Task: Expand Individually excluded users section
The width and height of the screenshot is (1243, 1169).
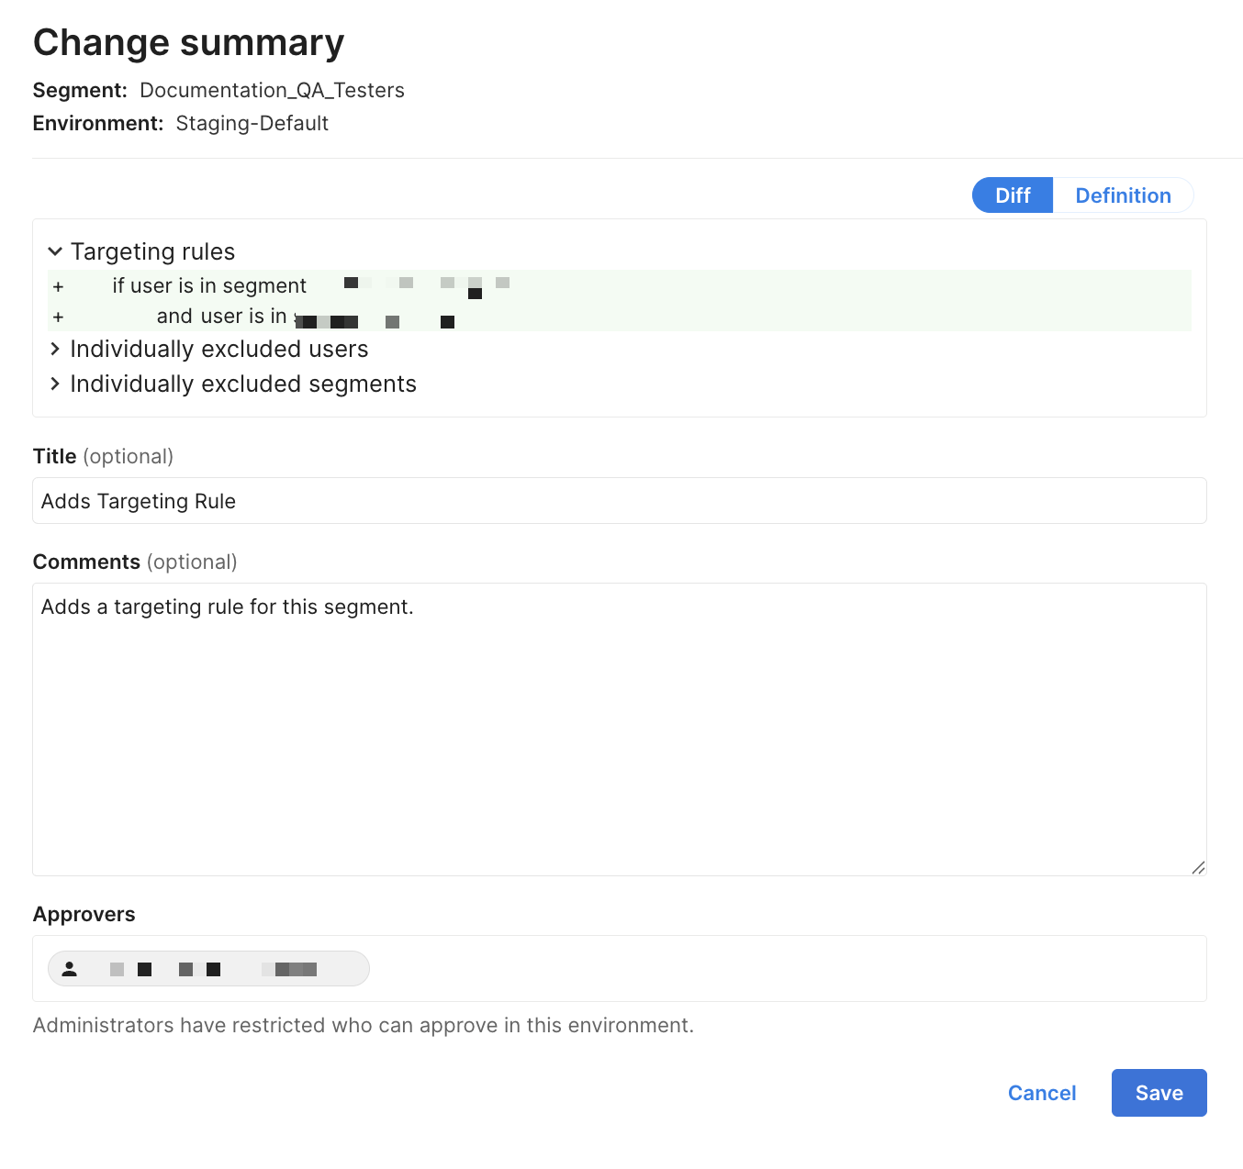Action: point(55,350)
